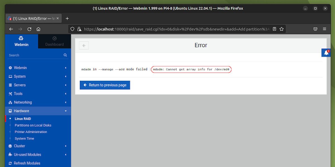
Task: Click Return to previous page
Action: [x=105, y=85]
